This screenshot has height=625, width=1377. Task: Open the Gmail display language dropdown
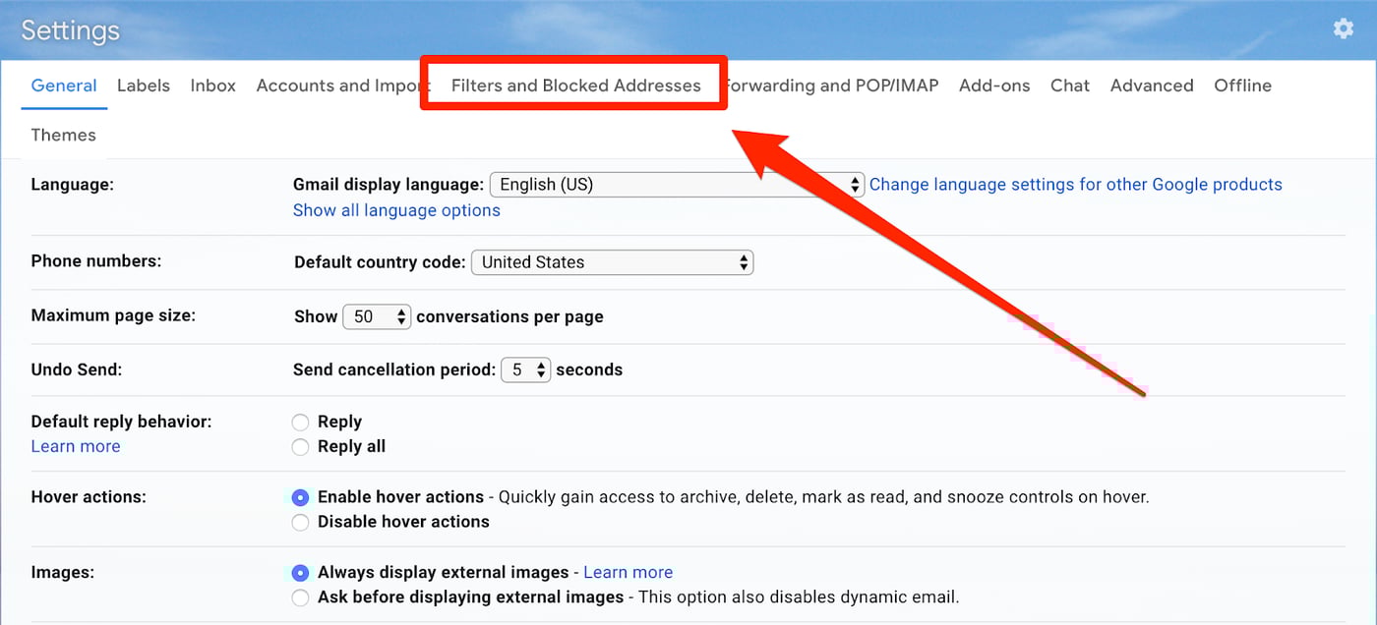pos(676,184)
